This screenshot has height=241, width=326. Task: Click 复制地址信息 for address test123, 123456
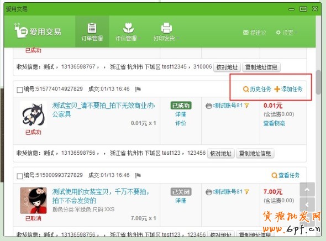click(x=255, y=154)
